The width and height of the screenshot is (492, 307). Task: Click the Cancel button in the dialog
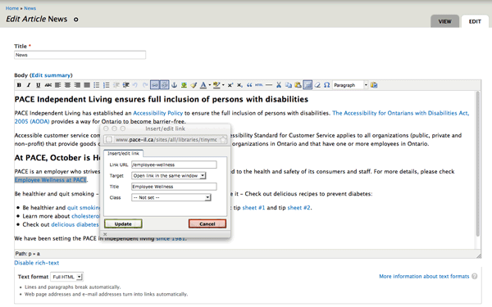pos(207,223)
